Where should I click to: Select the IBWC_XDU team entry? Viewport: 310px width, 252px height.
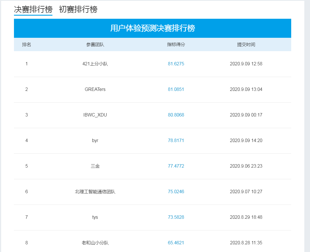click(95, 115)
